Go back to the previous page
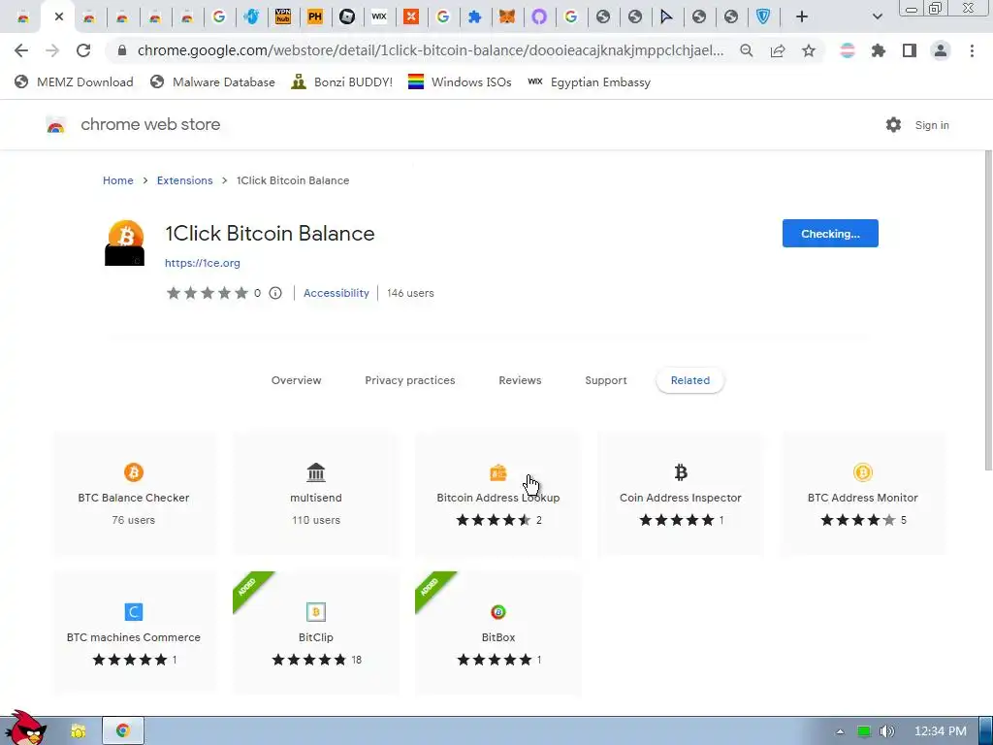This screenshot has height=745, width=993. (x=21, y=50)
